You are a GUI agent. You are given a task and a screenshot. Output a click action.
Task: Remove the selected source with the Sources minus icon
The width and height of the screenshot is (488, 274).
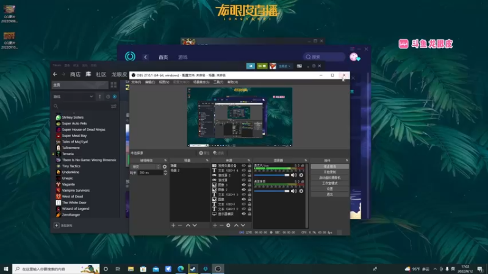[221, 225]
